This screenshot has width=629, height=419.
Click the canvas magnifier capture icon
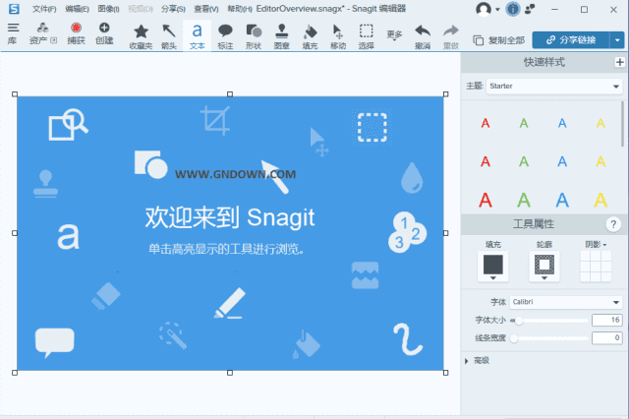pos(68,125)
